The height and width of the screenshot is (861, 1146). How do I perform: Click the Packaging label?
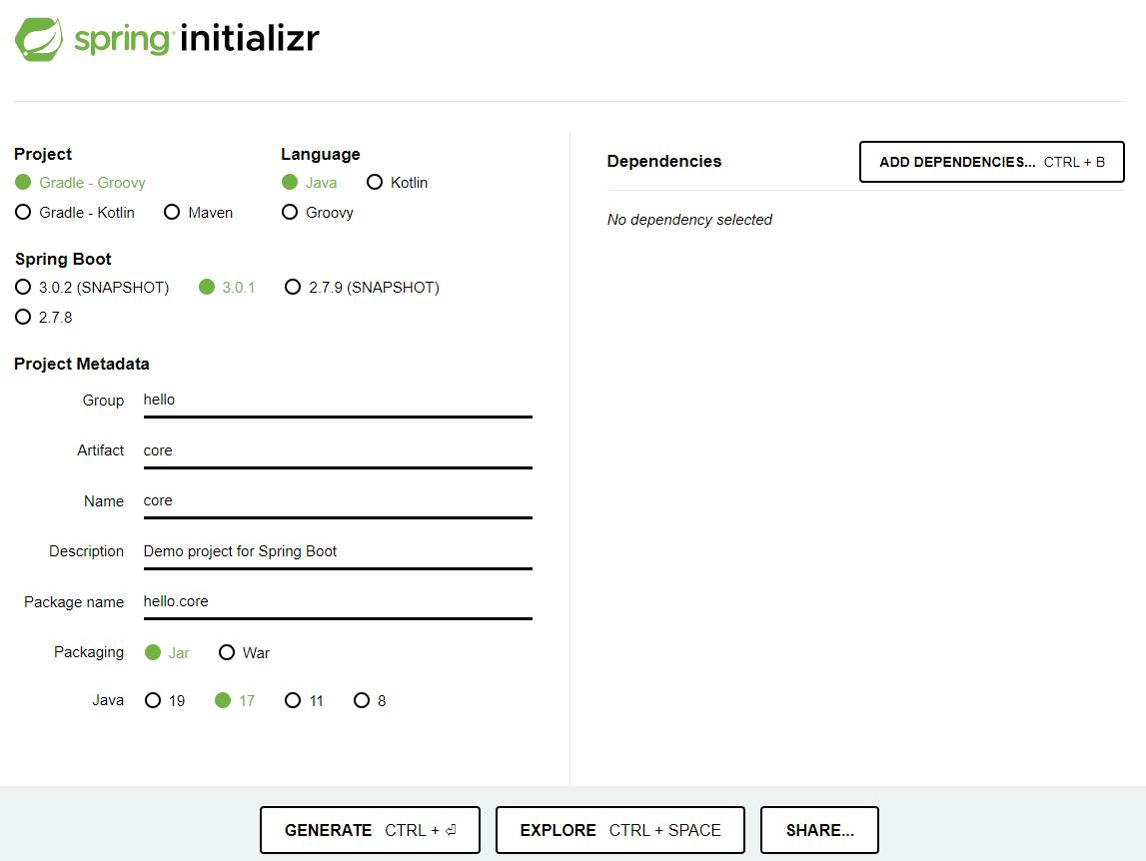tap(89, 652)
